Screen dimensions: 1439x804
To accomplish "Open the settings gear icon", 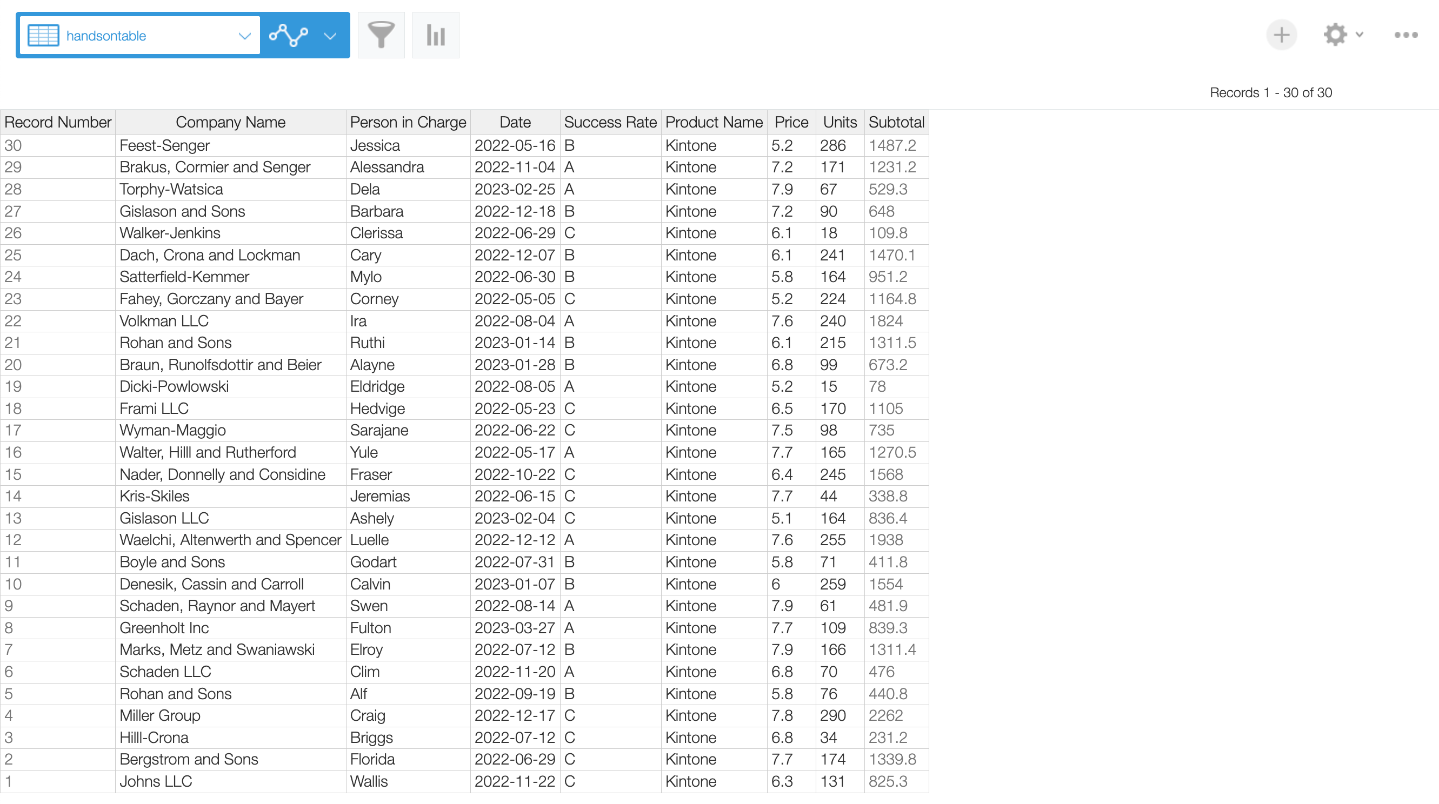I will click(1335, 35).
